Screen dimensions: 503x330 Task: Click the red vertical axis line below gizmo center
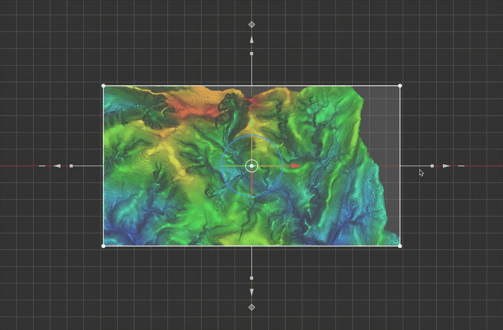[251, 185]
